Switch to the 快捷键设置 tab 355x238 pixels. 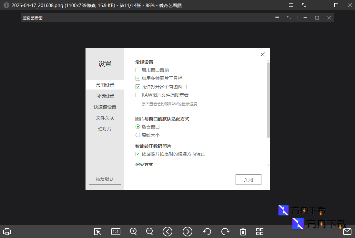tap(105, 107)
